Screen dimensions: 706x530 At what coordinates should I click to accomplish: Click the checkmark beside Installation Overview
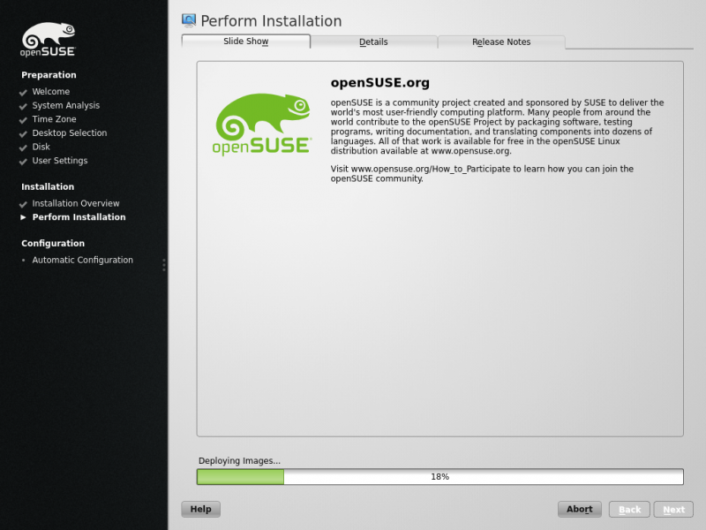tap(23, 204)
